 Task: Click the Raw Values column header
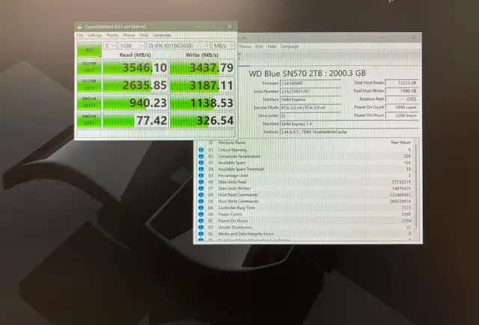(401, 143)
